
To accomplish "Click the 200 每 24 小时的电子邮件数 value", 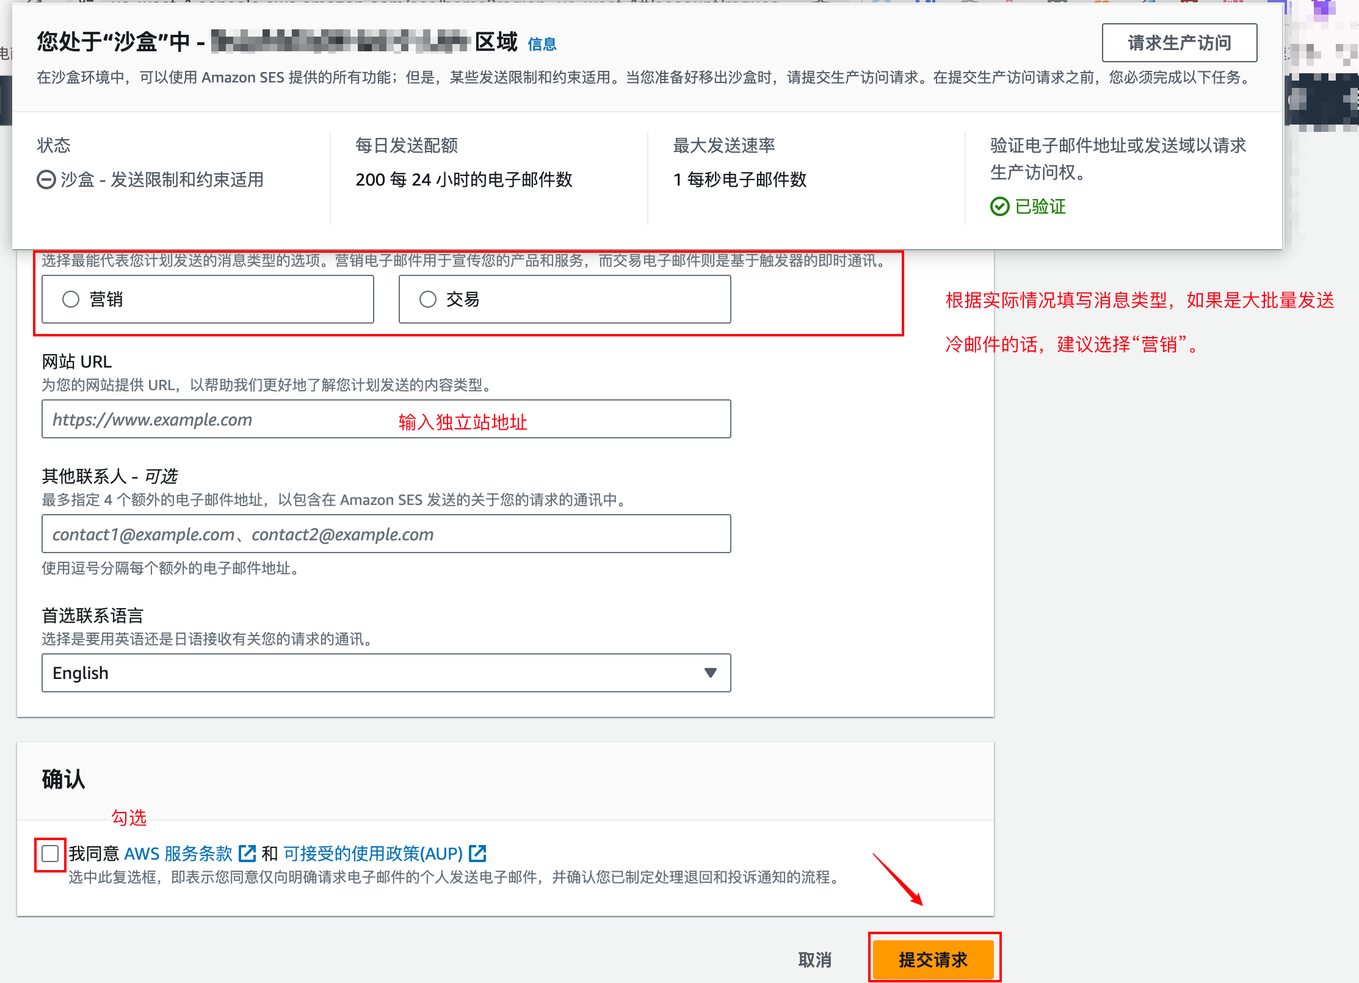I will click(x=464, y=180).
